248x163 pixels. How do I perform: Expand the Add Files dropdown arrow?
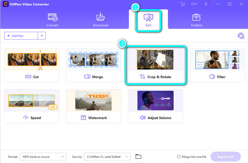point(42,36)
